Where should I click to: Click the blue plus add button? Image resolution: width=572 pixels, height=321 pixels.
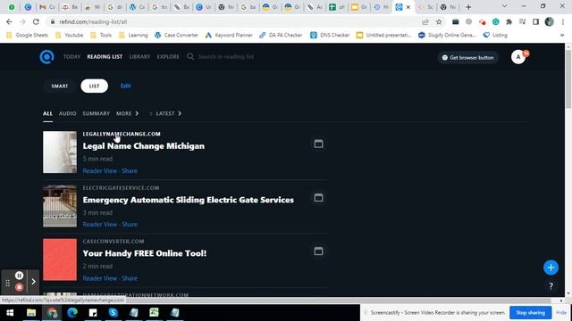[551, 267]
